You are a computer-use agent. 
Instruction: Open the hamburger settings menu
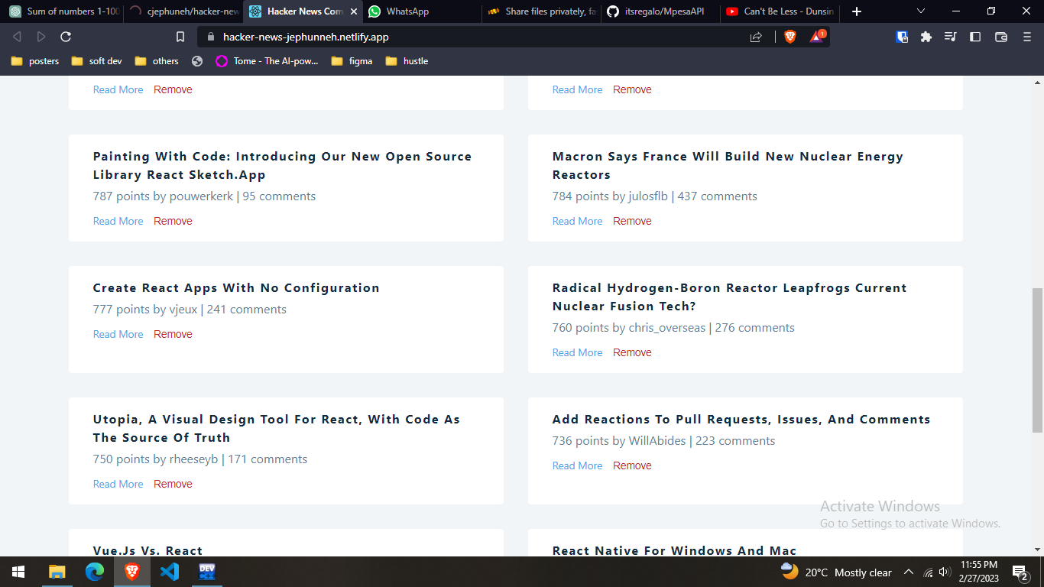click(1026, 36)
